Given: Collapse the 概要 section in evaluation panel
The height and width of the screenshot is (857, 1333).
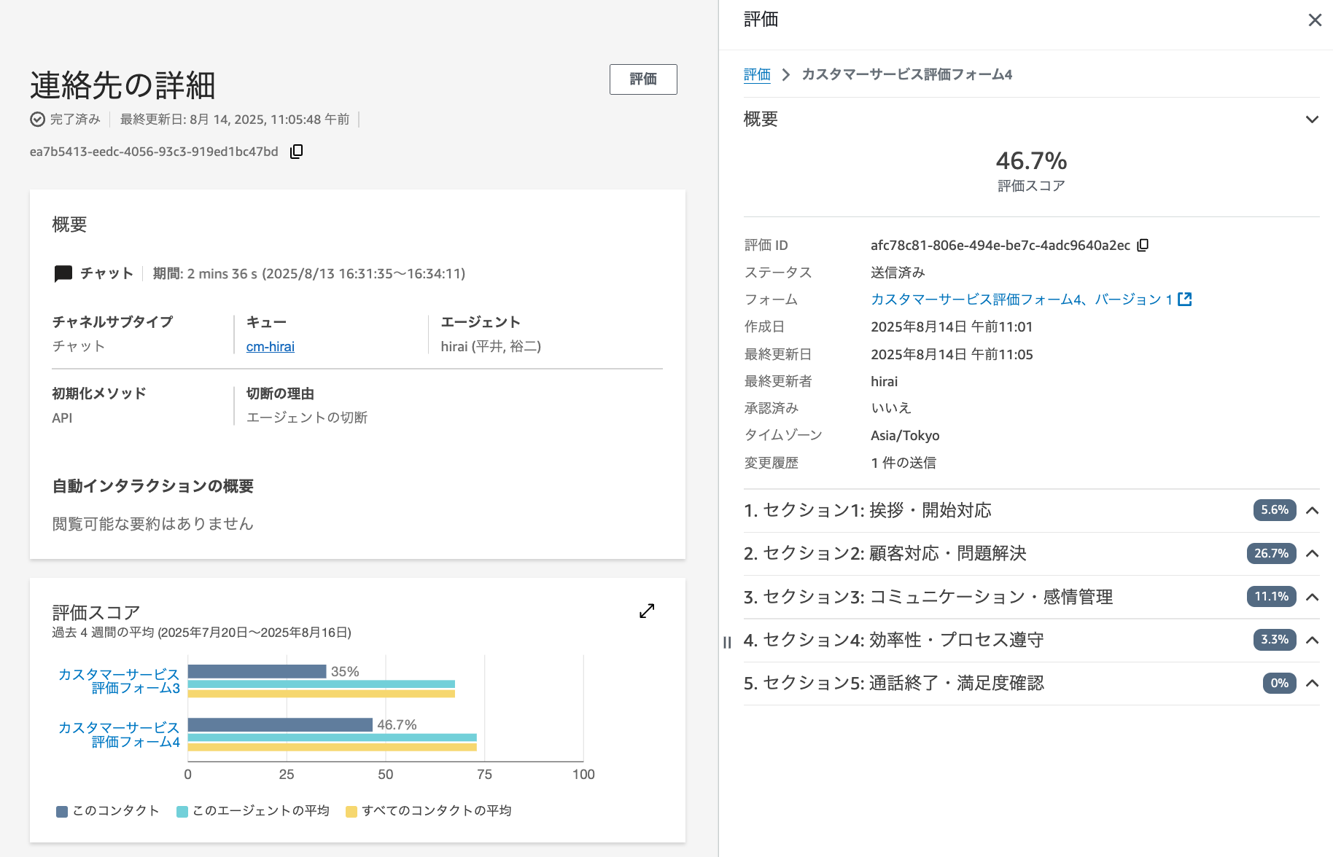Looking at the screenshot, I should click(1312, 120).
